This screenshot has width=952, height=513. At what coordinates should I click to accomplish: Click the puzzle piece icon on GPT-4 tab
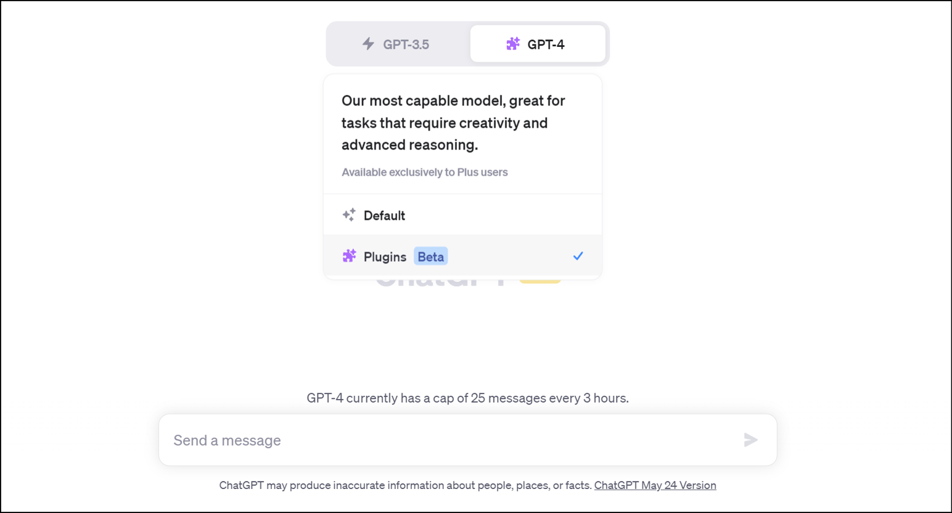pyautogui.click(x=513, y=44)
